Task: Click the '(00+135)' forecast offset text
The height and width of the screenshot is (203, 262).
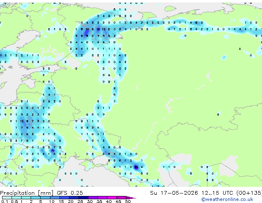Action: coord(249,193)
